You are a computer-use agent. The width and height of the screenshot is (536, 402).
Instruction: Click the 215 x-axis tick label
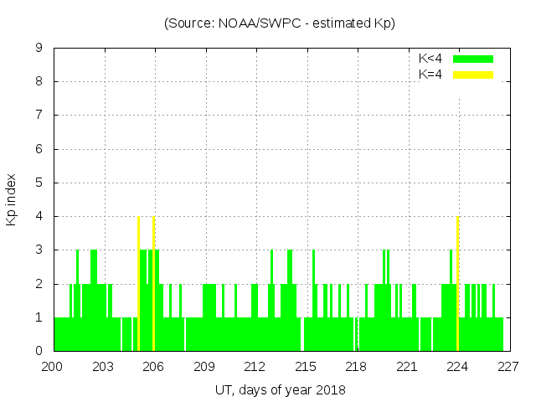click(x=306, y=366)
